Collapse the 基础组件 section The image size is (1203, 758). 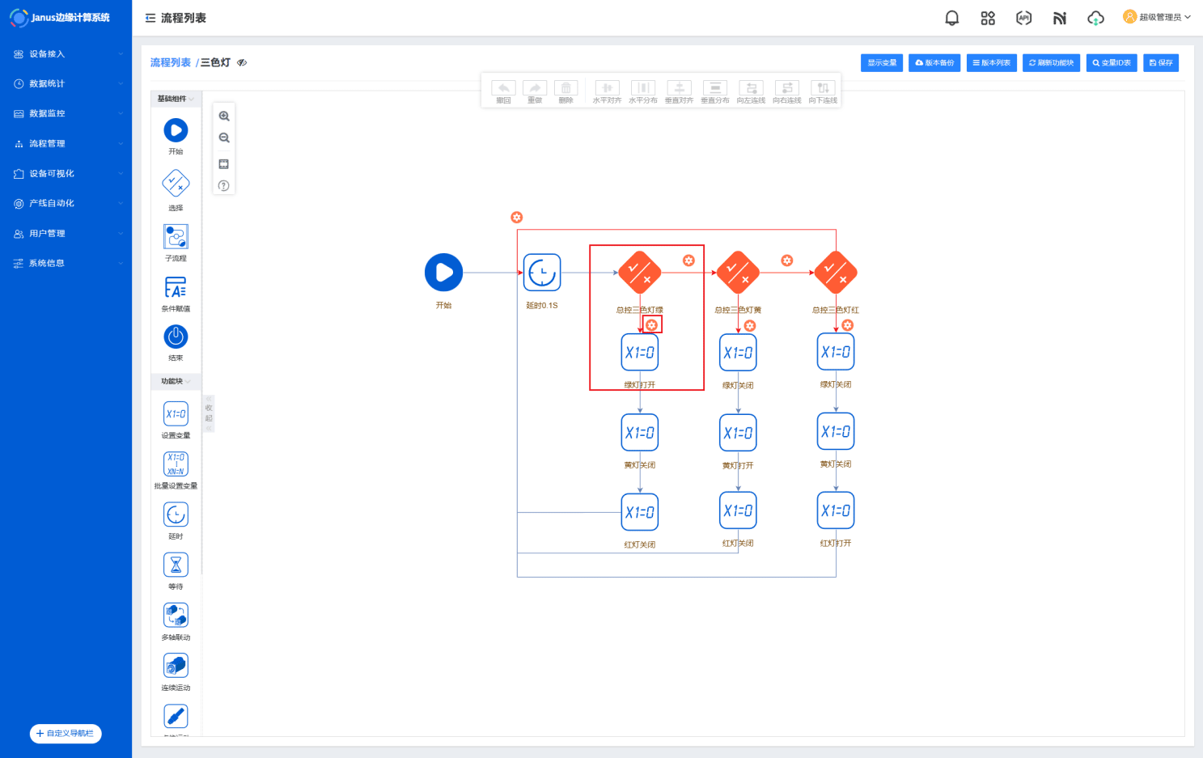click(176, 99)
